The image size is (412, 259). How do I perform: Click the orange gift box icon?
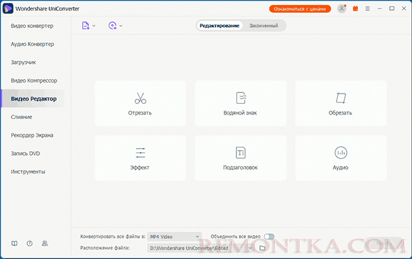pos(355,8)
